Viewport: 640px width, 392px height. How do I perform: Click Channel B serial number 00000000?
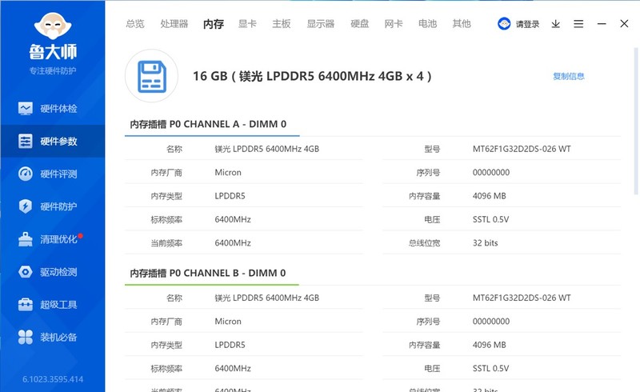(491, 322)
